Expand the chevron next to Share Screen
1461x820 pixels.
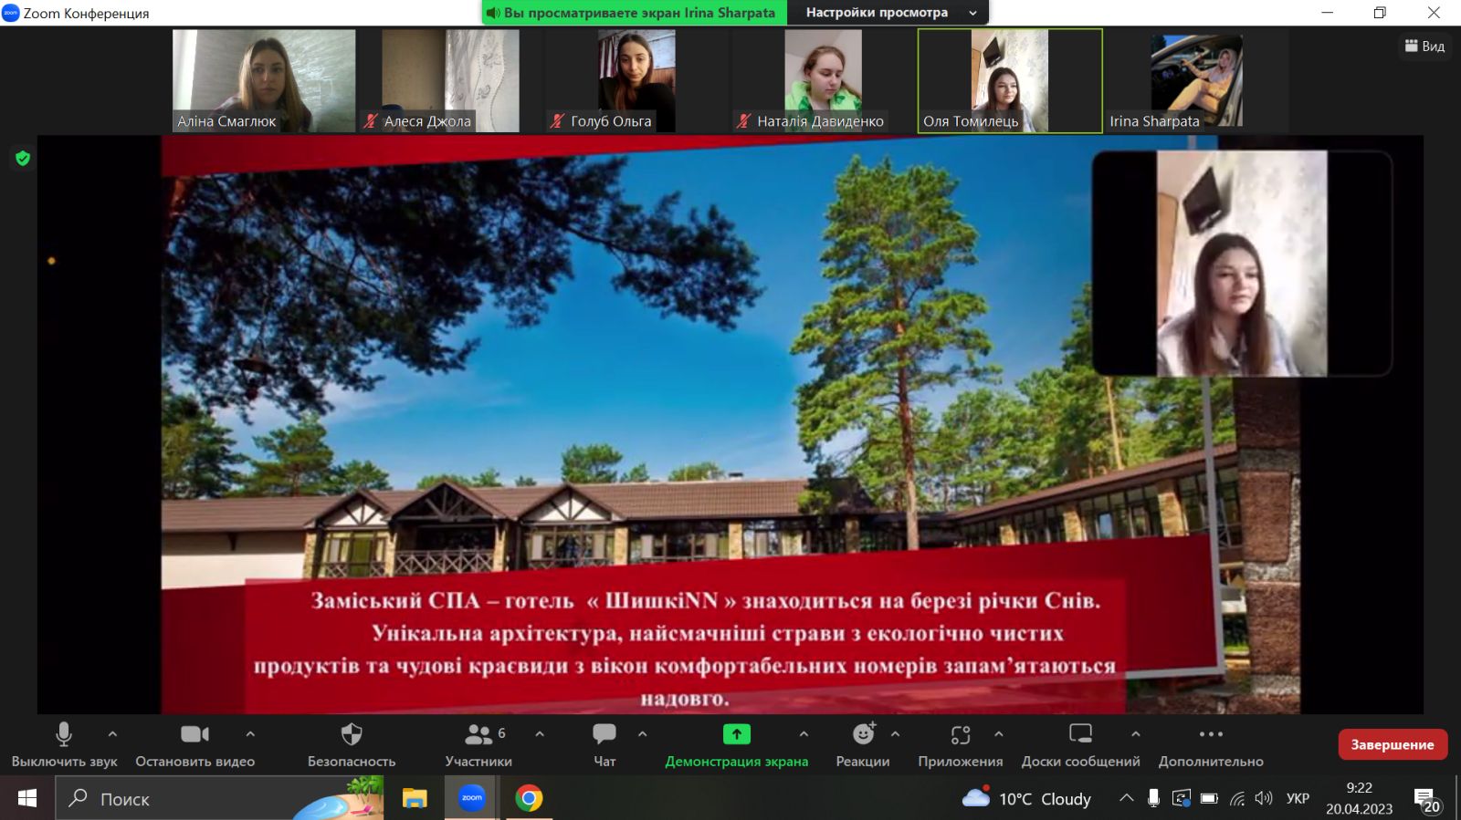coord(804,733)
